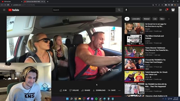Switch to the first YouTube browser tab
Viewport: 180px width, 101px height.
pyautogui.click(x=12, y=2)
